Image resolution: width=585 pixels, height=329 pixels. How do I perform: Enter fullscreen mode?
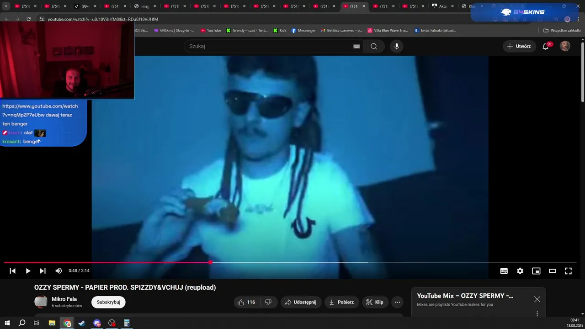(568, 271)
